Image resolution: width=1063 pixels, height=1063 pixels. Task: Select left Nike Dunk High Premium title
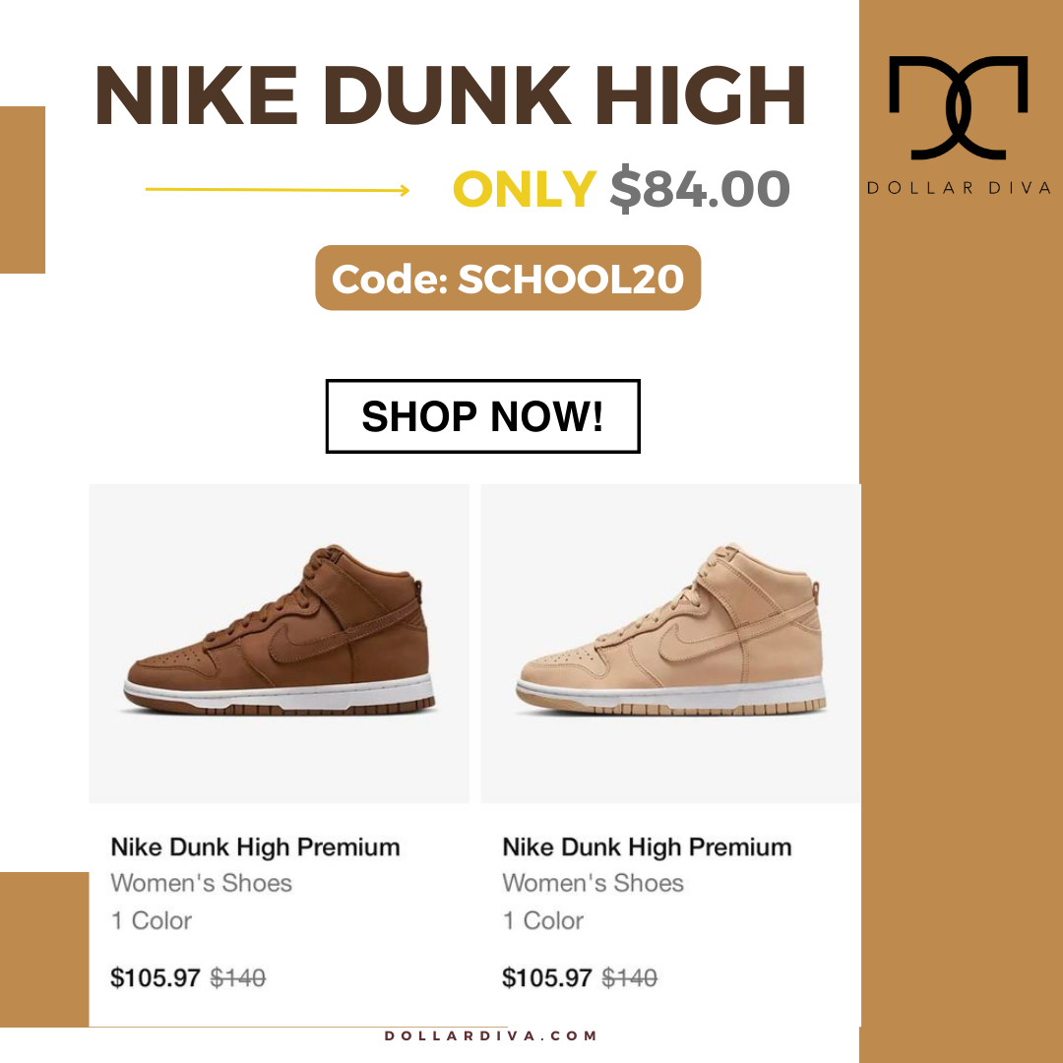pos(255,846)
